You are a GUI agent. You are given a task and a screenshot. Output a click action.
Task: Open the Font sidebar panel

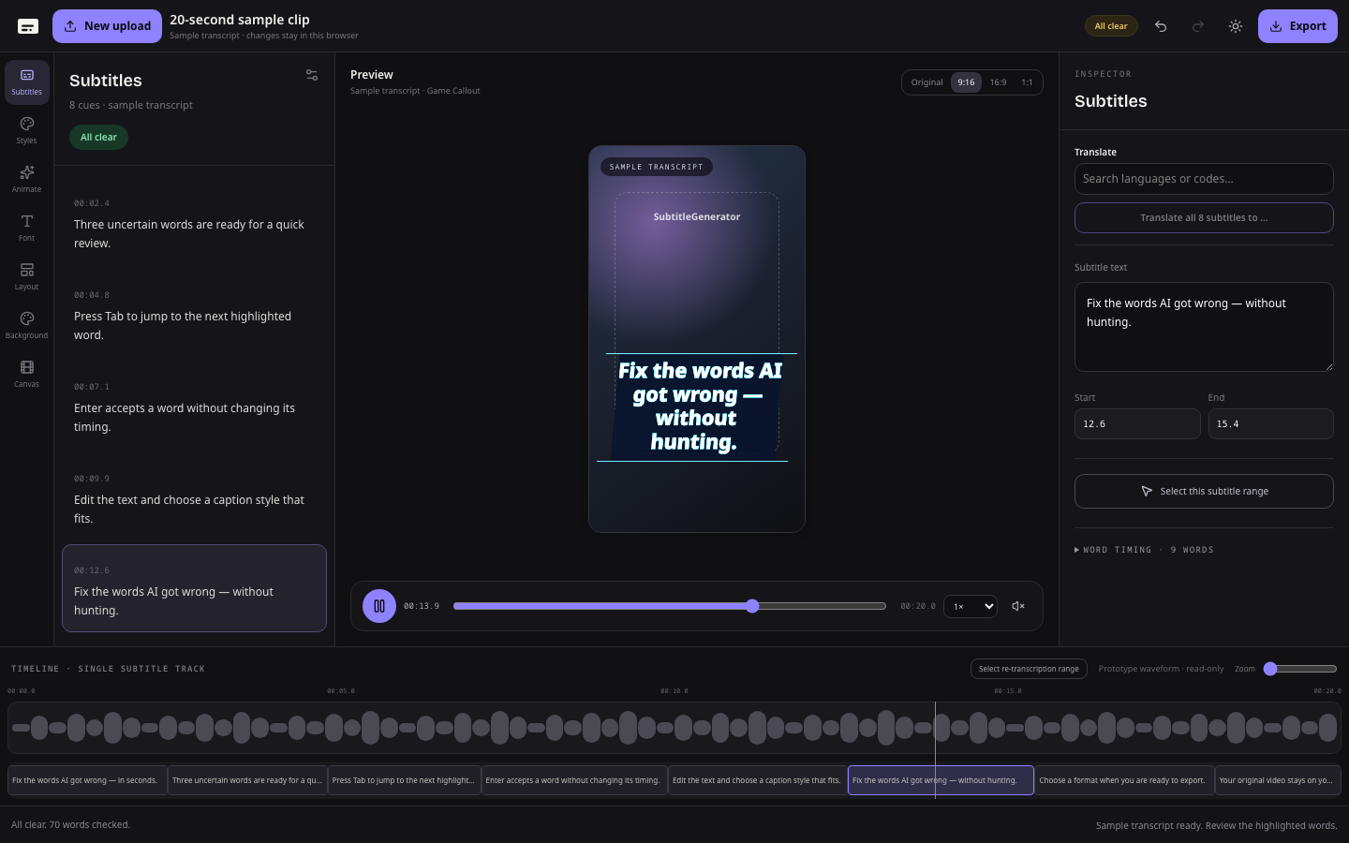pos(26,229)
